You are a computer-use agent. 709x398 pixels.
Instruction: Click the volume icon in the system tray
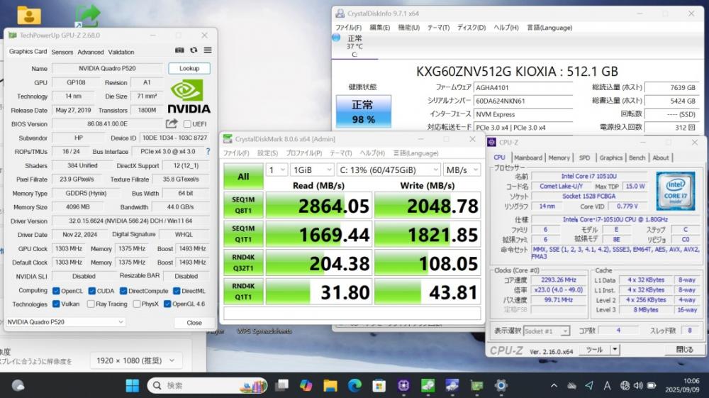coord(639,385)
